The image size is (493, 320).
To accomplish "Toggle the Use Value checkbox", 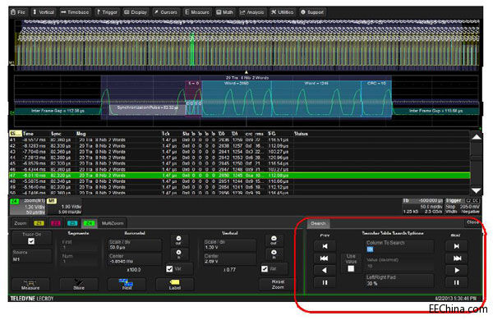I will (x=351, y=269).
